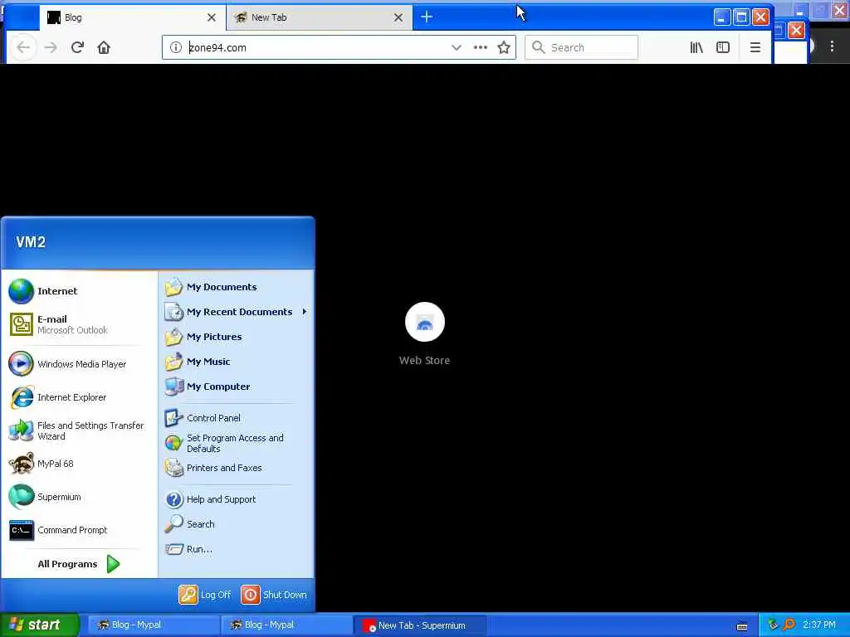Open the Library icon in Mypal toolbar

click(696, 47)
